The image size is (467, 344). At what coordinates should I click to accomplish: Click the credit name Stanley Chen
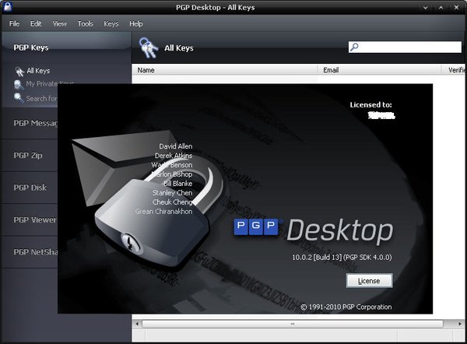(x=173, y=193)
